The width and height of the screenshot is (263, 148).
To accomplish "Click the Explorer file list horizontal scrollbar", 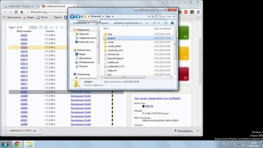I will pyautogui.click(x=125, y=77).
